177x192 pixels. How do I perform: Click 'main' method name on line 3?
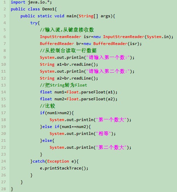(x=71, y=16)
